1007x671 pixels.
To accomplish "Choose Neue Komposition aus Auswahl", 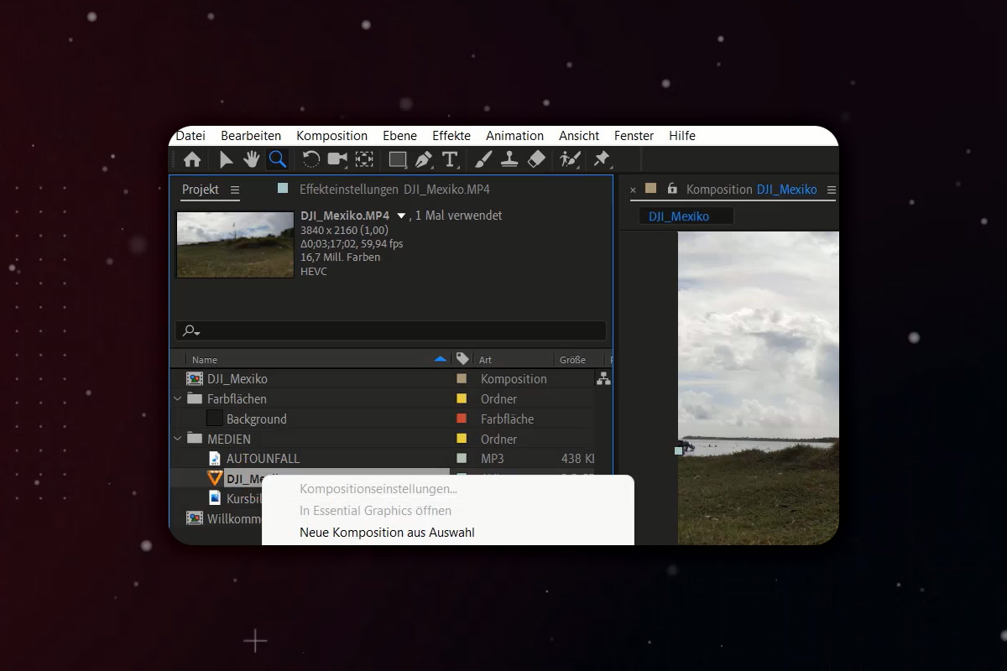I will click(387, 533).
